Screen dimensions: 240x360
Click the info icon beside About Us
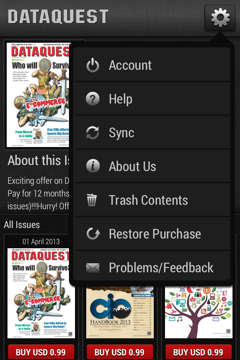tap(93, 166)
